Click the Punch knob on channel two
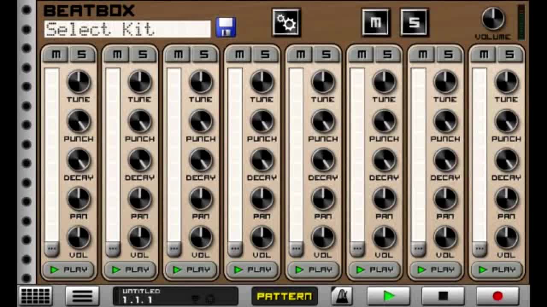This screenshot has height=307, width=547. [140, 121]
